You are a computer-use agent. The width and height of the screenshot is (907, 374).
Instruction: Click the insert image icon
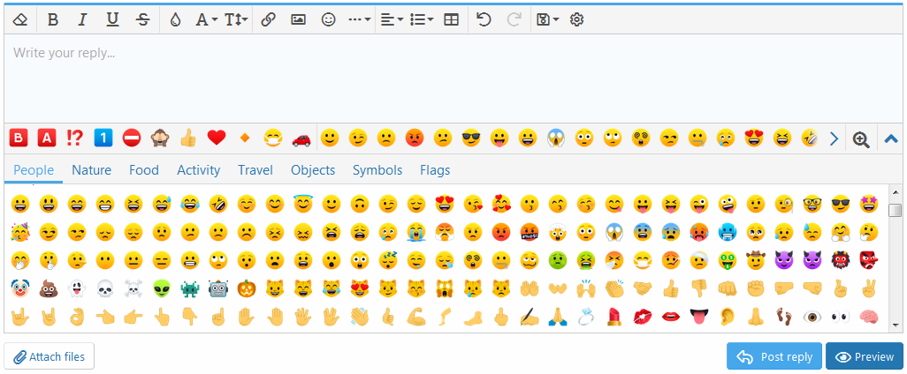coord(298,19)
